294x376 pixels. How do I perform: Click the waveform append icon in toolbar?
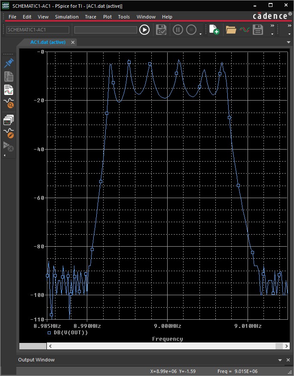coord(245,30)
